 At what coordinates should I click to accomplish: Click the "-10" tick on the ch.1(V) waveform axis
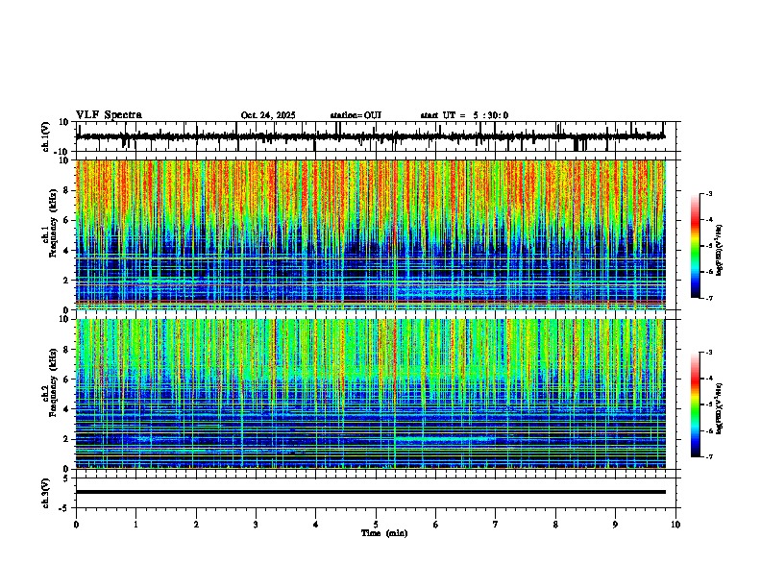tap(62, 152)
